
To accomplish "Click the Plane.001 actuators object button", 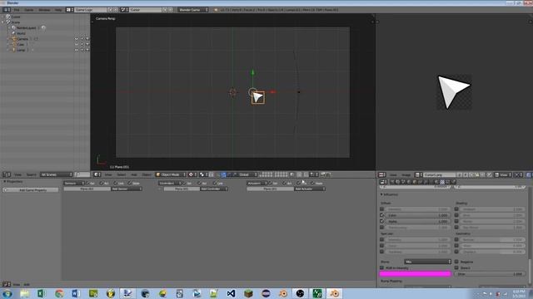I will (270, 189).
